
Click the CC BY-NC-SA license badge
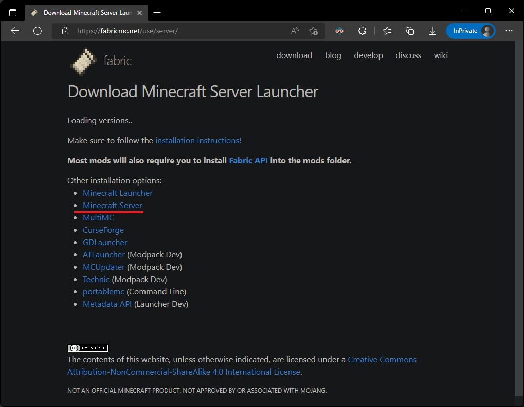(87, 348)
